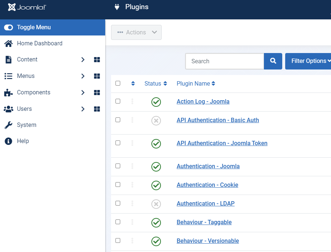The image size is (331, 252).
Task: Disable API Authentication - Joomla Token status icon
Action: click(x=156, y=144)
